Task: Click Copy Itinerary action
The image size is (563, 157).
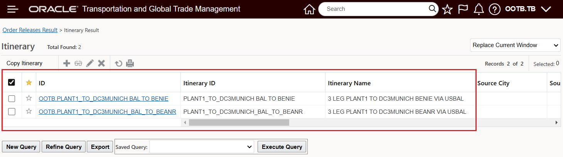Action: 25,63
